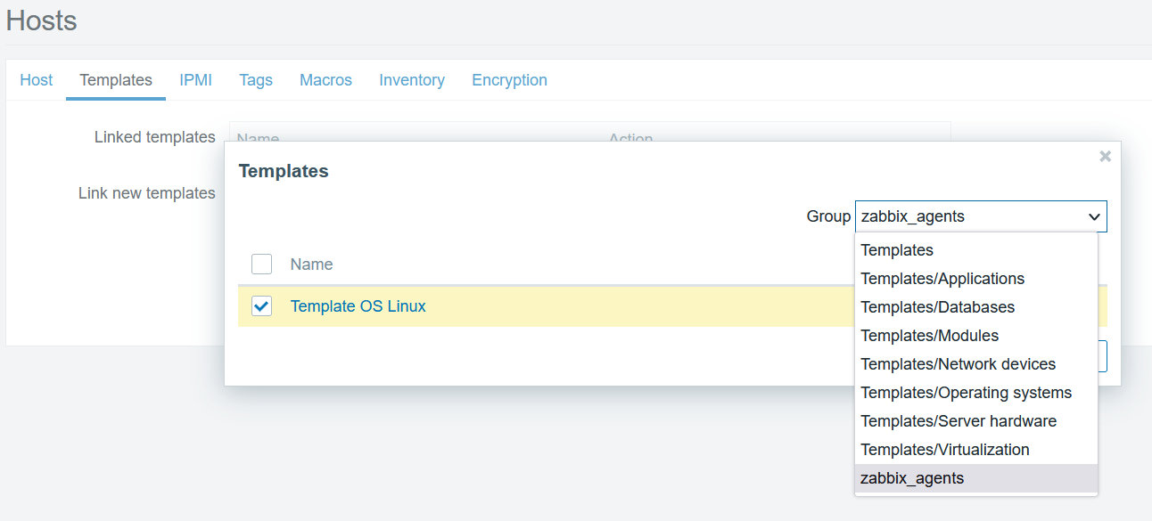Select Templates/Applications group entry
The image size is (1152, 521).
tap(942, 278)
